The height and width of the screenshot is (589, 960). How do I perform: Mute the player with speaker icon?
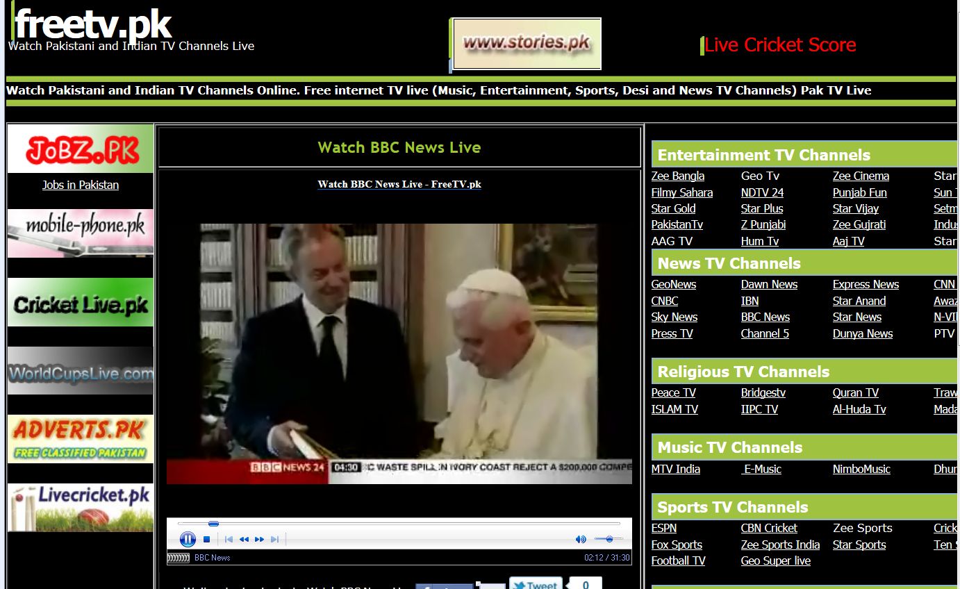point(581,539)
